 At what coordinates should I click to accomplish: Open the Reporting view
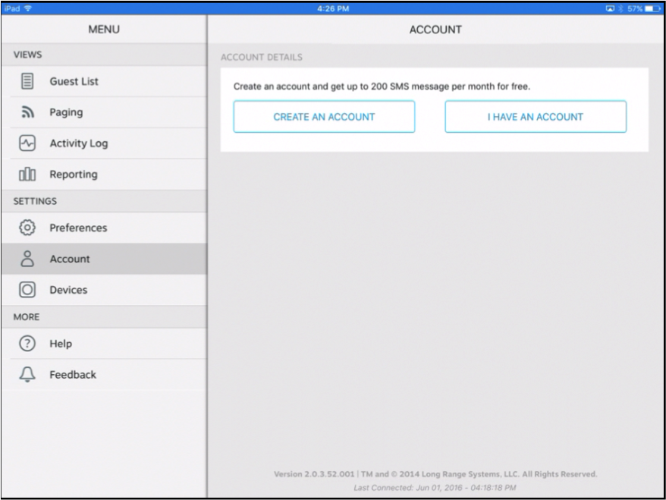click(x=105, y=175)
